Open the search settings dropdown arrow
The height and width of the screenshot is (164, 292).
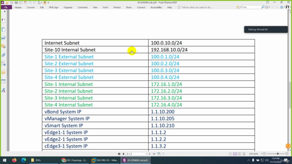pos(269,7)
